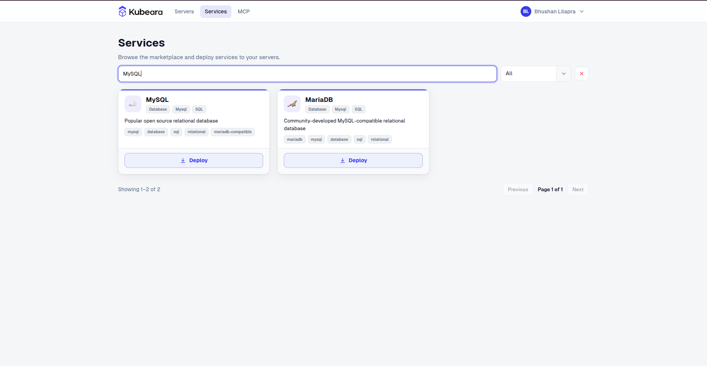The height and width of the screenshot is (366, 707).
Task: Focus the services search field containing MySQL
Action: pos(307,74)
